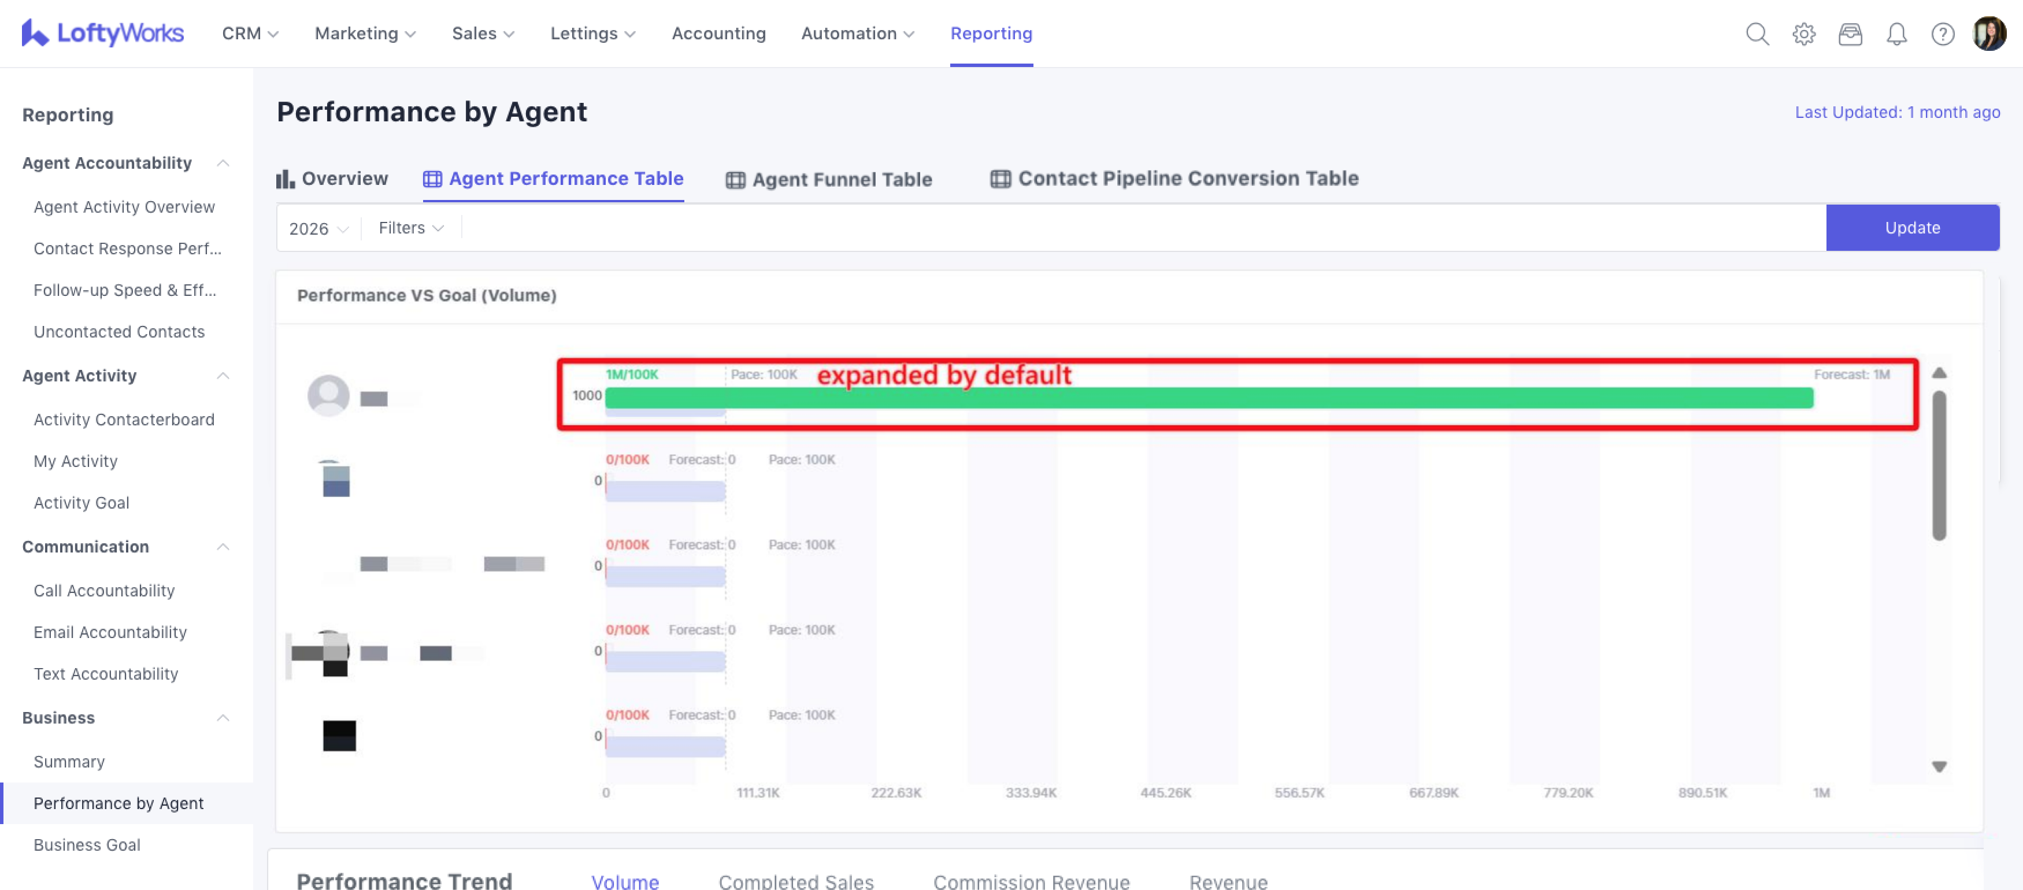Select Completed Sales trend tab
Viewport: 2023px width, 890px height.
(x=795, y=881)
